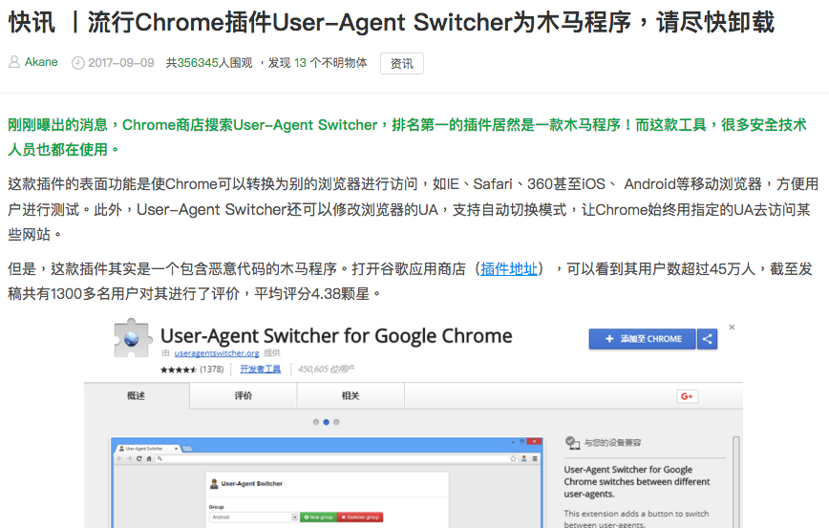Click the 开发者工具 category link
The image size is (829, 528).
[x=261, y=369]
